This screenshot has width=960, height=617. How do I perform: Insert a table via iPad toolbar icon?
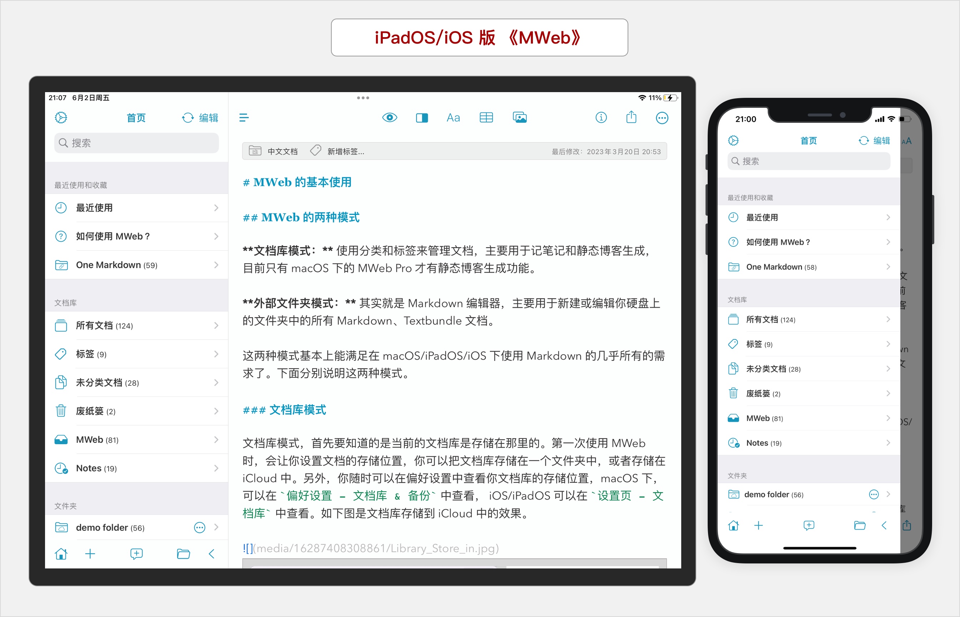tap(486, 117)
